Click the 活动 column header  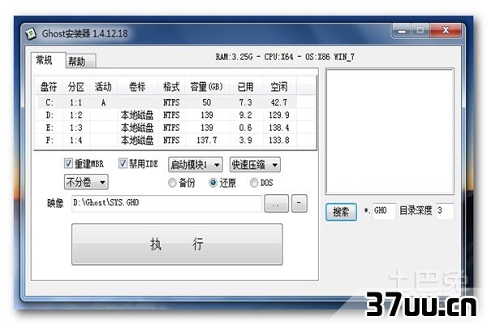103,87
